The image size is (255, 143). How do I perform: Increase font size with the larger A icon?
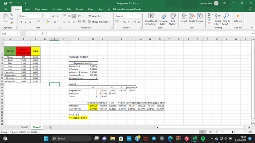pos(53,16)
